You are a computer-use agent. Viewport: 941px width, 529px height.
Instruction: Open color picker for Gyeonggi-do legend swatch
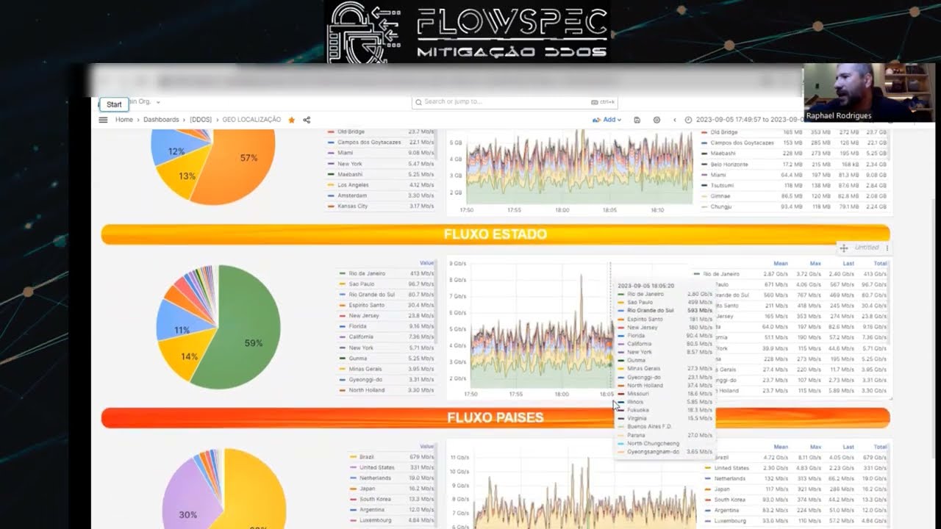coord(343,380)
